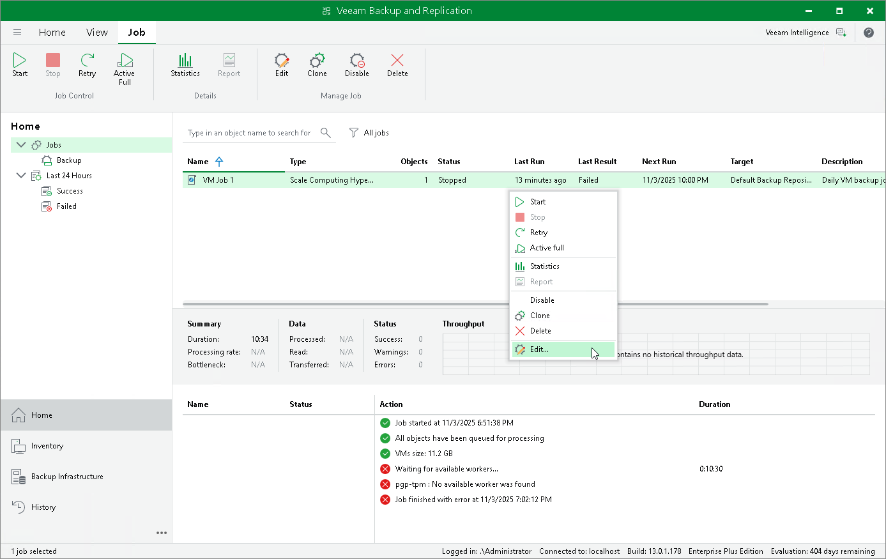Screen dimensions: 886x559
Task: Choose Edit... in the context menu
Action: tap(539, 349)
